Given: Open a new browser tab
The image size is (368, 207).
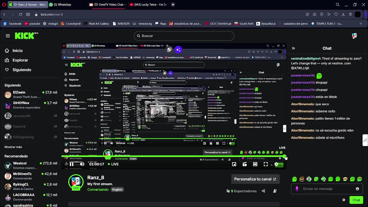Looking at the screenshot, I should (x=173, y=5).
